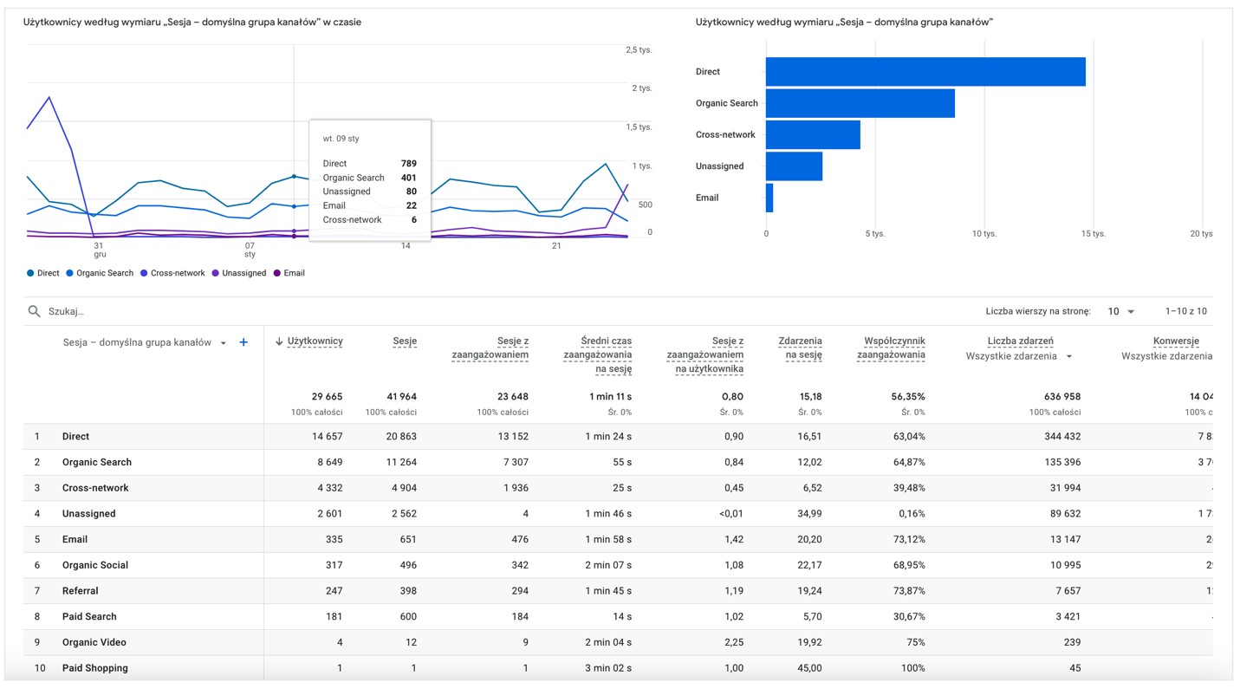Click the Direct bar in bar chart
1240x689 pixels.
(x=925, y=72)
